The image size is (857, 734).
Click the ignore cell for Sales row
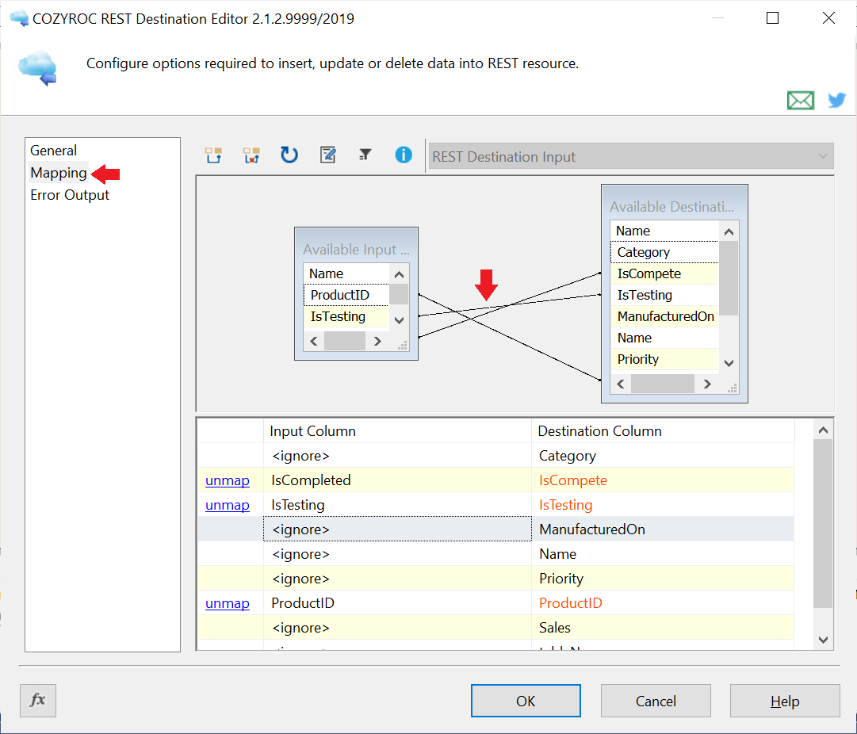click(397, 628)
